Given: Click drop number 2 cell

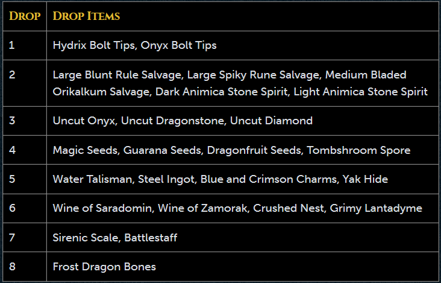Looking at the screenshot, I should 25,83.
